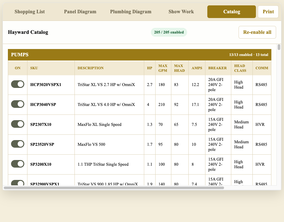Click the AMPS column header
The height and width of the screenshot is (222, 284).
tap(197, 68)
